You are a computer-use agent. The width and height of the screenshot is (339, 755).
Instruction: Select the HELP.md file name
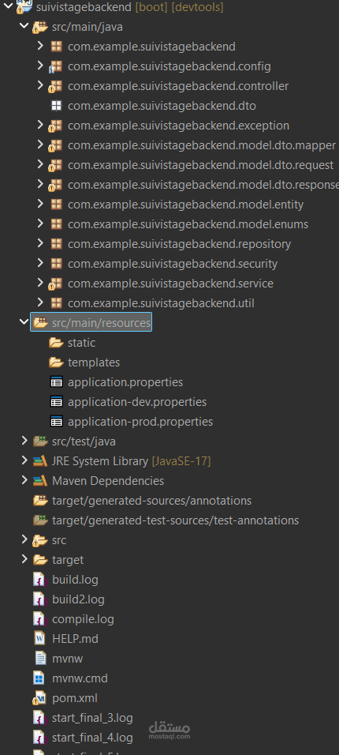coord(75,639)
